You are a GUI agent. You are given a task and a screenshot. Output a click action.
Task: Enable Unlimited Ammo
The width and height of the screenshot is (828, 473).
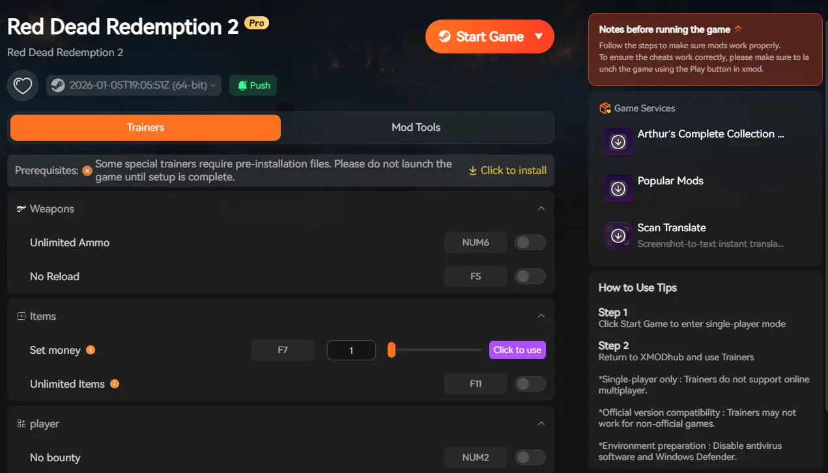point(530,242)
